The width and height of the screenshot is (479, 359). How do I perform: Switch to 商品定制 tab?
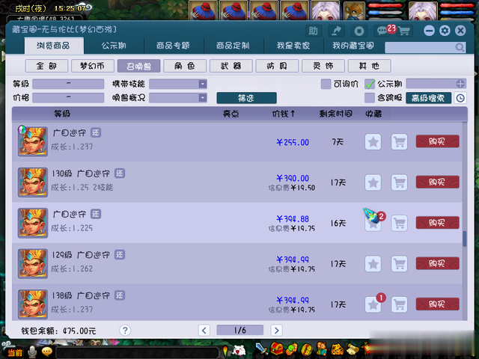233,46
